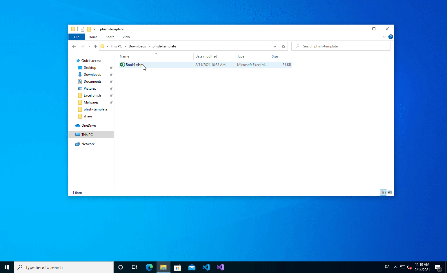Switch to Details view layout
This screenshot has height=273, width=447.
click(x=383, y=192)
